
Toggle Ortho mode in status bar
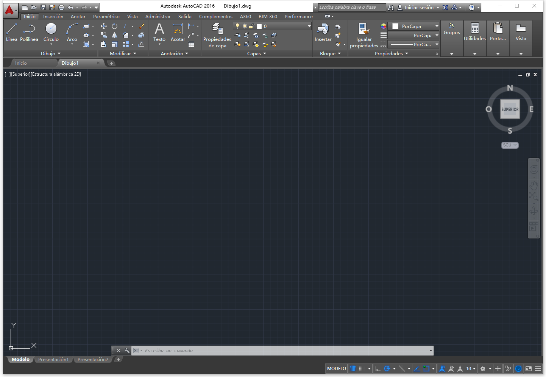coord(378,369)
